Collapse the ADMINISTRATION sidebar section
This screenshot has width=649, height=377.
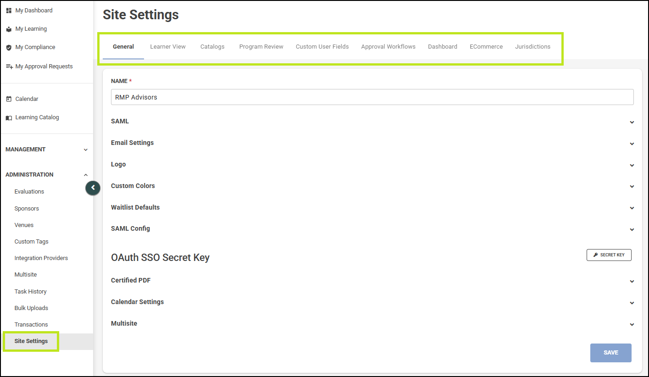point(46,175)
